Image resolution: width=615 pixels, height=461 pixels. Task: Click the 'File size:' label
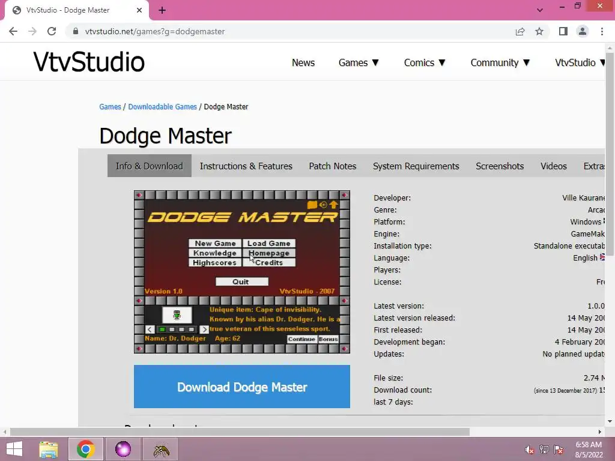click(389, 378)
